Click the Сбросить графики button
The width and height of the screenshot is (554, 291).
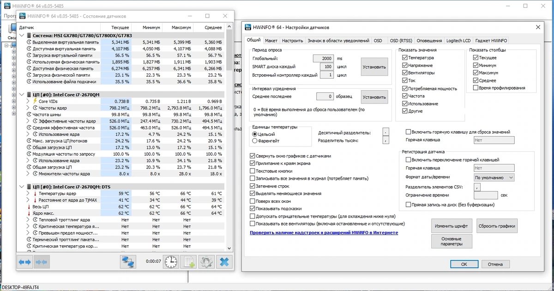pyautogui.click(x=497, y=227)
